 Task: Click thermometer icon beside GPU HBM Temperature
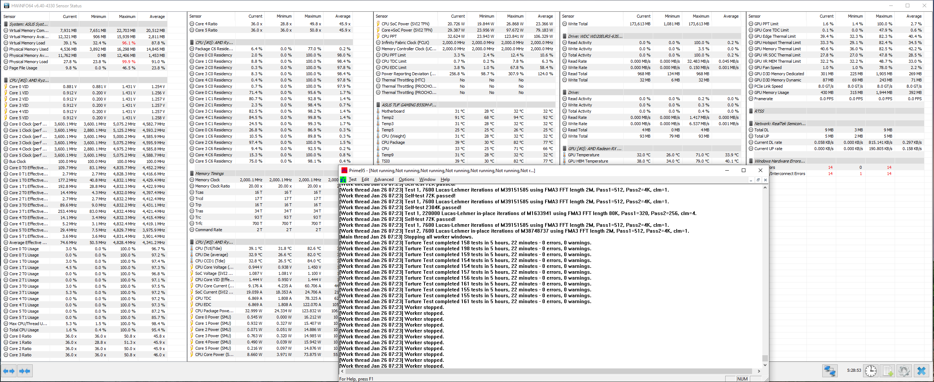click(564, 161)
